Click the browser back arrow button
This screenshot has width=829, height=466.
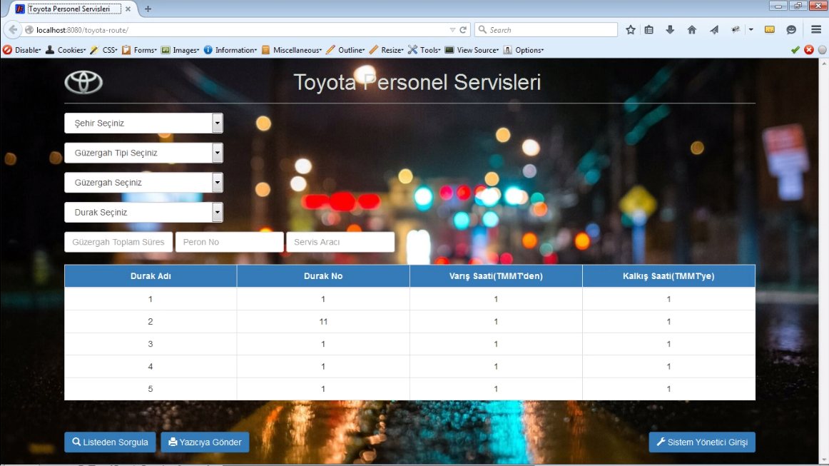pyautogui.click(x=13, y=30)
